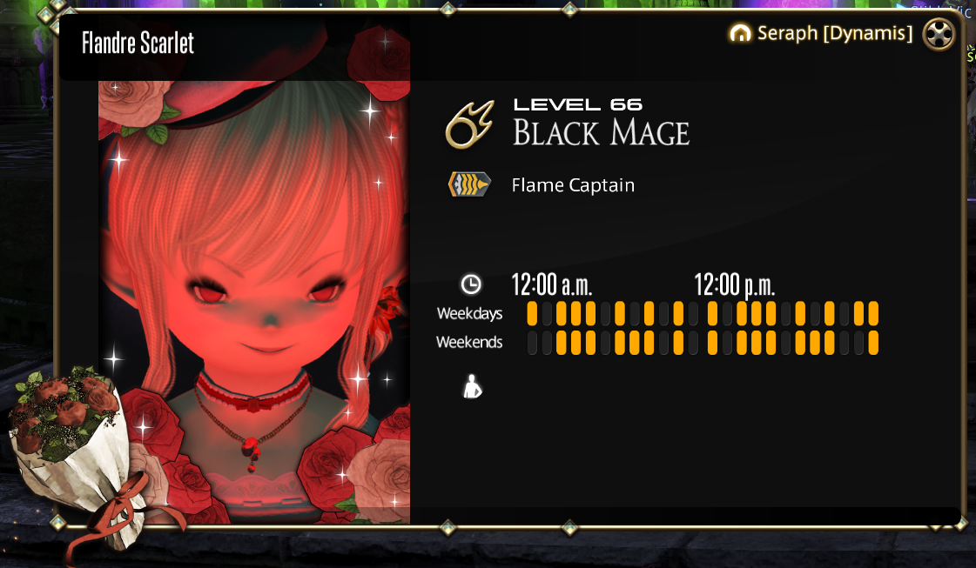The height and width of the screenshot is (568, 976).
Task: Click the Flame Captain rank insignia icon
Action: 469,184
